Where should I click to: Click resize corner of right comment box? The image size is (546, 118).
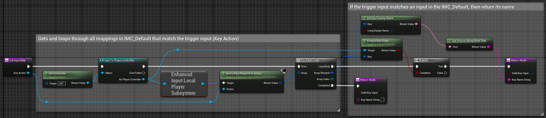(542, 114)
